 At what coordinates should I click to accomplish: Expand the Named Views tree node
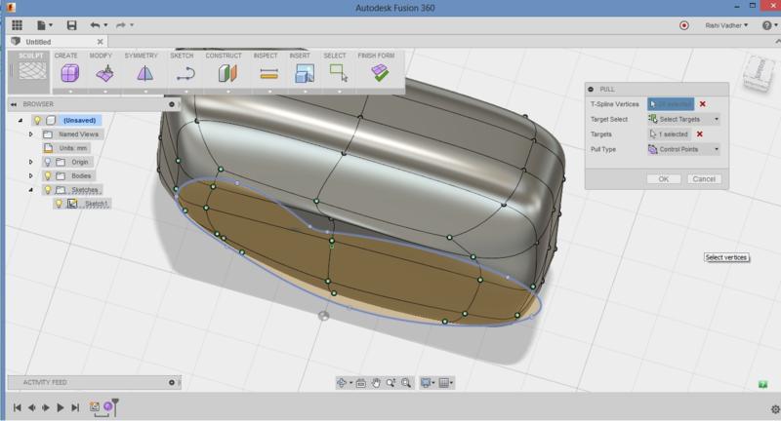pyautogui.click(x=30, y=134)
